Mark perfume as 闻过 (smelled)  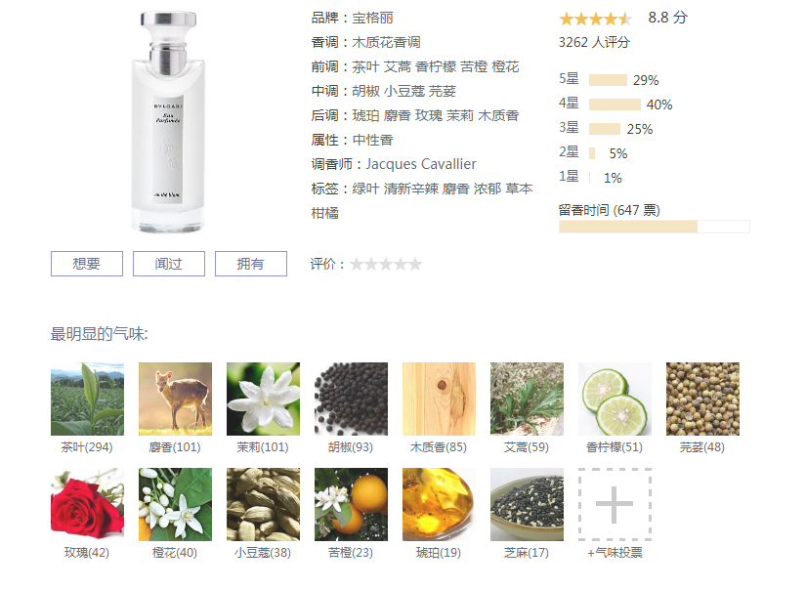(169, 264)
